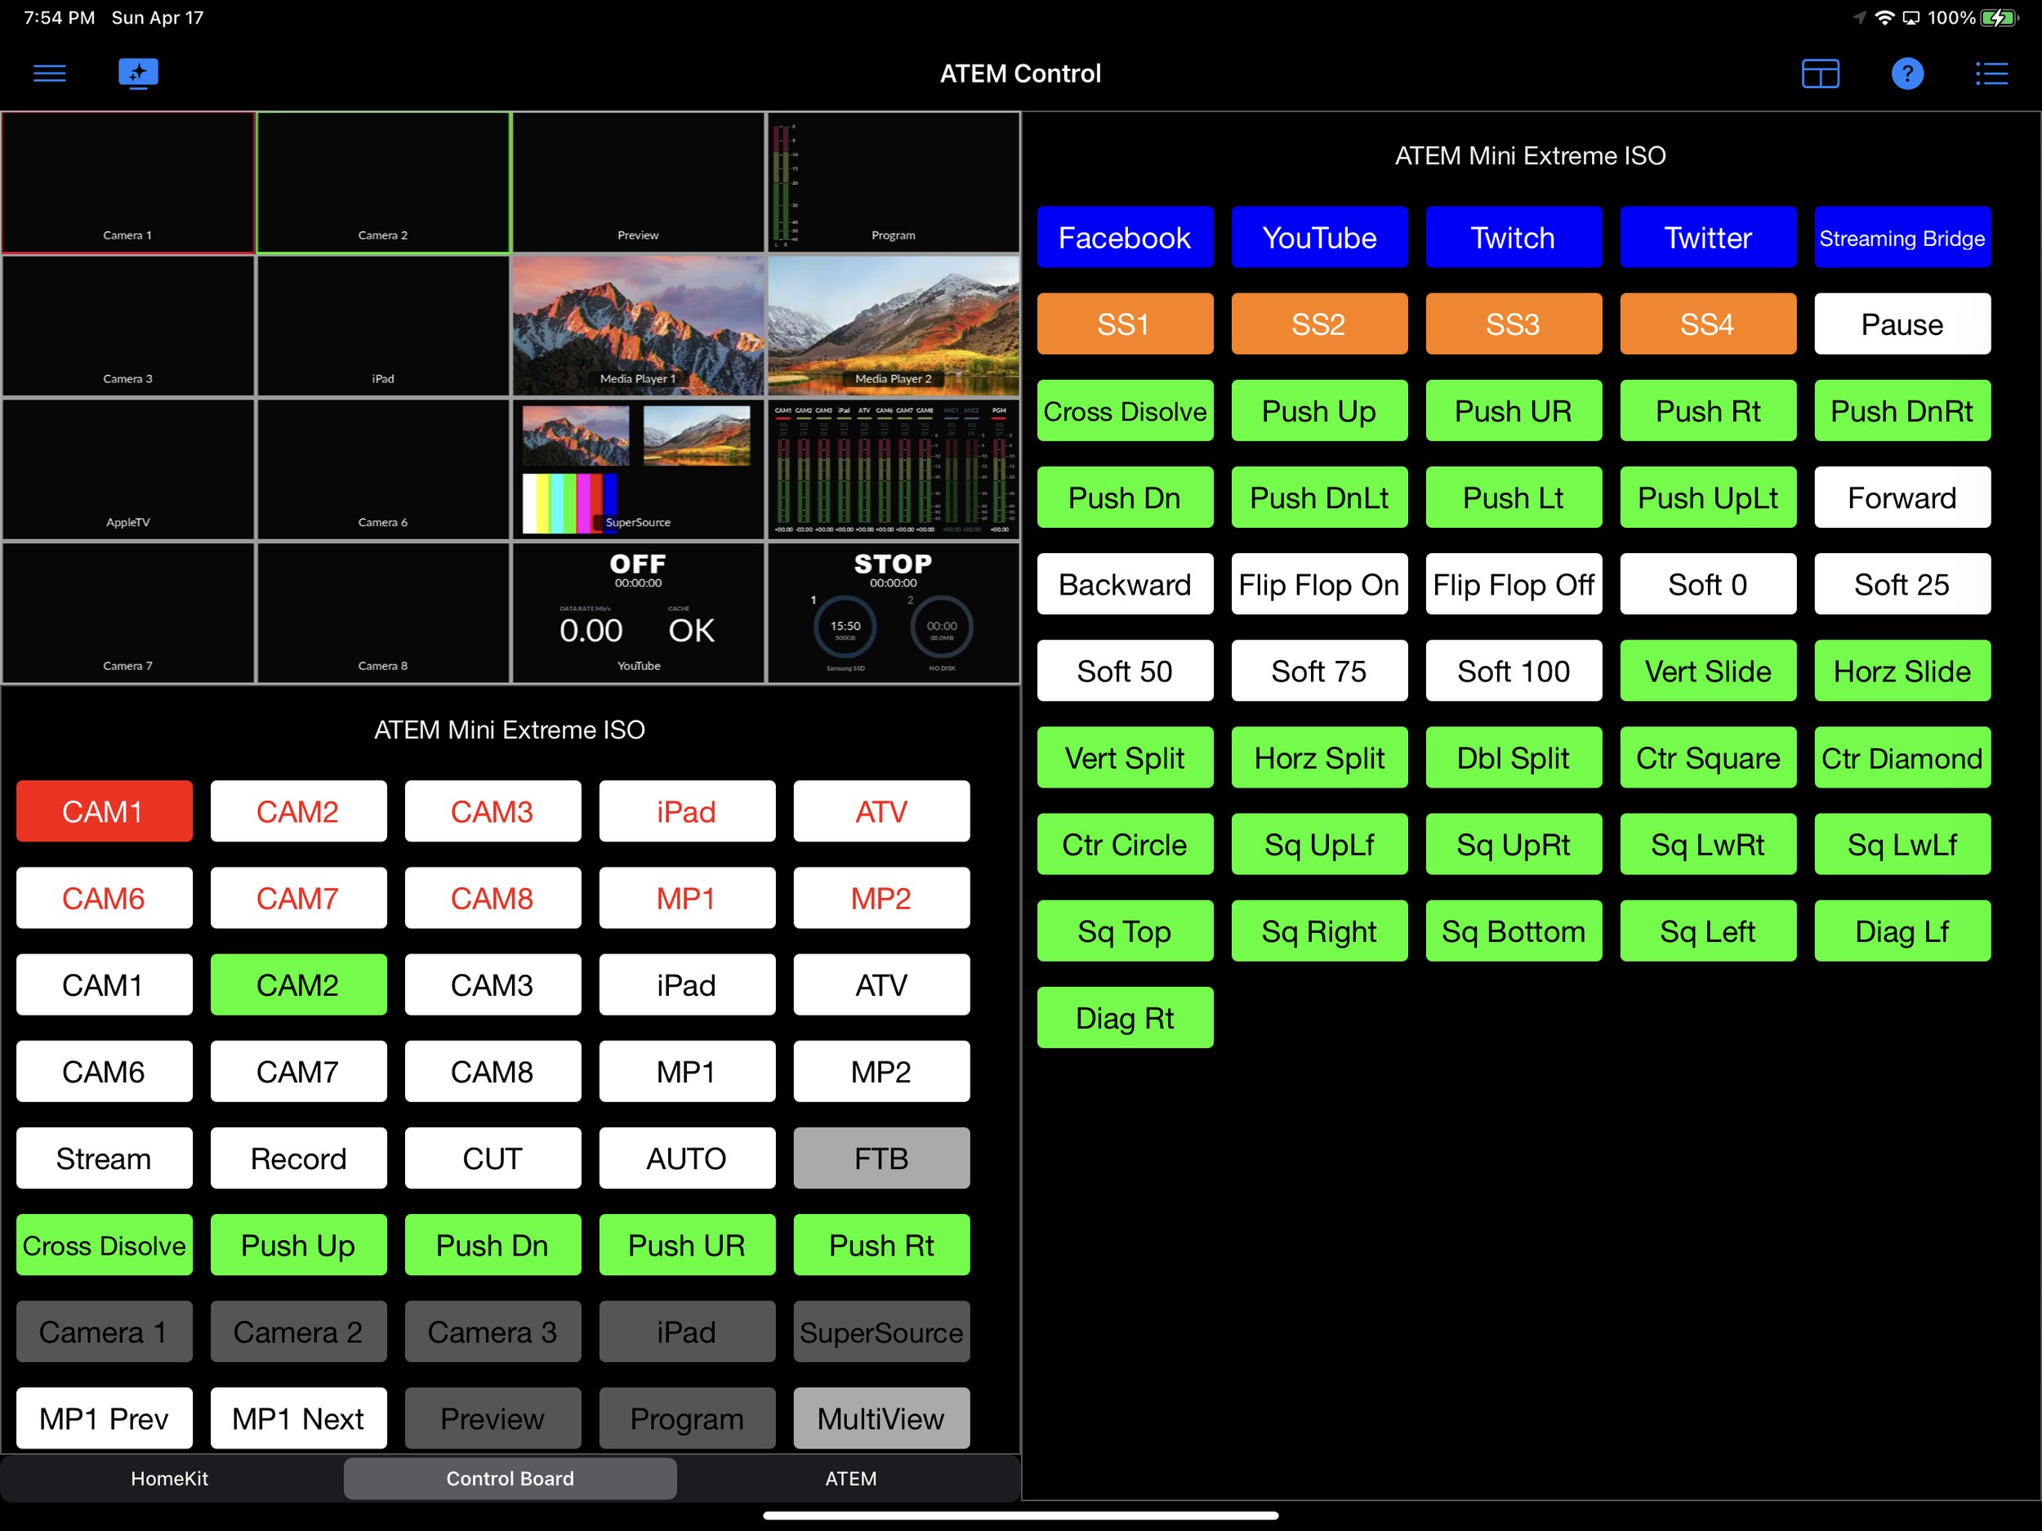
Task: Tap the Forward button
Action: (x=1902, y=498)
